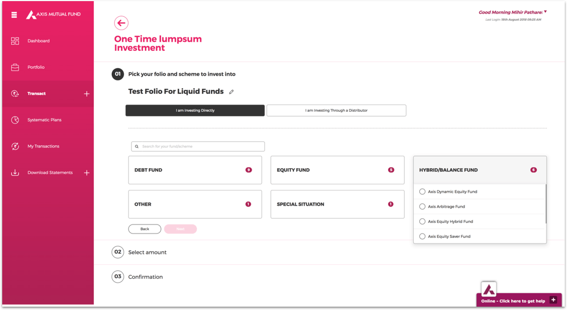This screenshot has height=310, width=567.
Task: Click the Download Statements tray icon
Action: click(x=15, y=173)
